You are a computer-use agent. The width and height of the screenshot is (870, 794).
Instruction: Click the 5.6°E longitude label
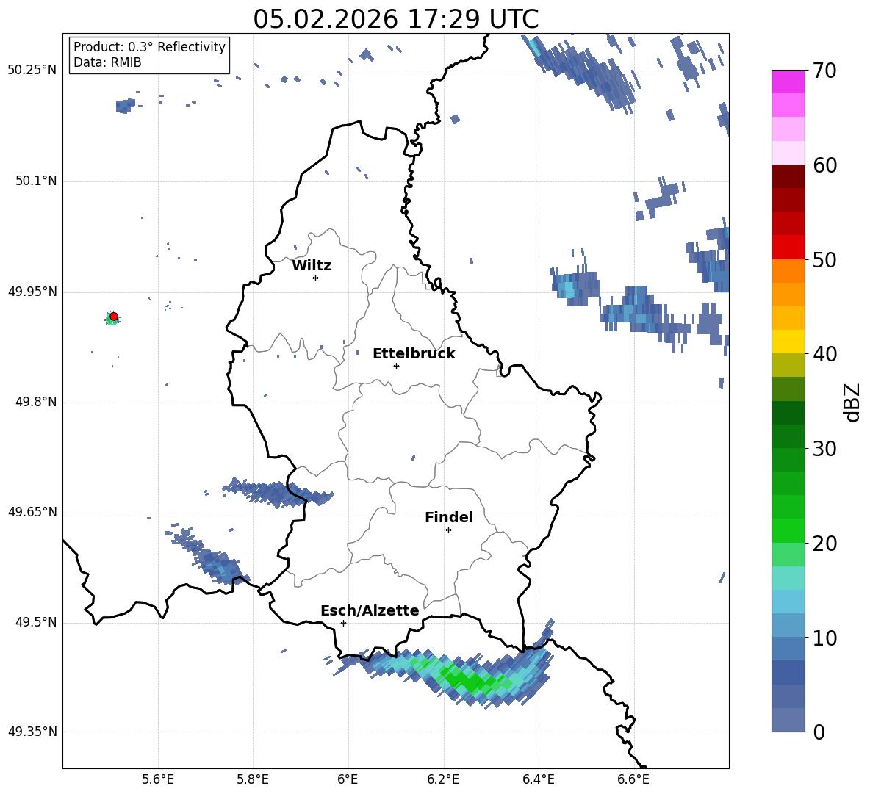tap(158, 779)
